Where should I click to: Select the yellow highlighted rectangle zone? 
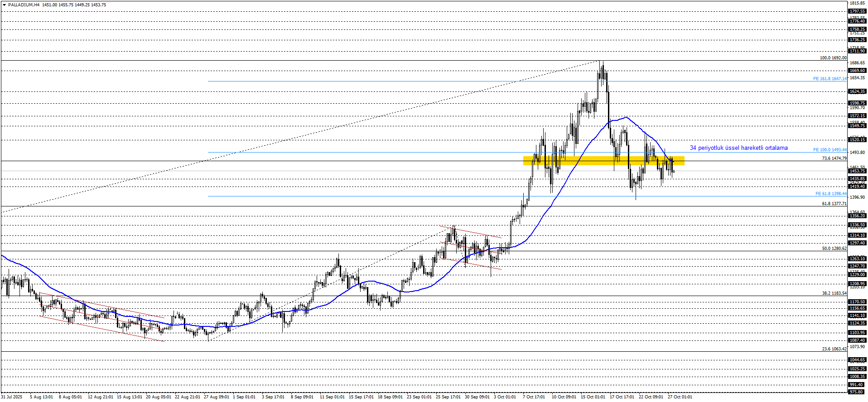coord(603,161)
